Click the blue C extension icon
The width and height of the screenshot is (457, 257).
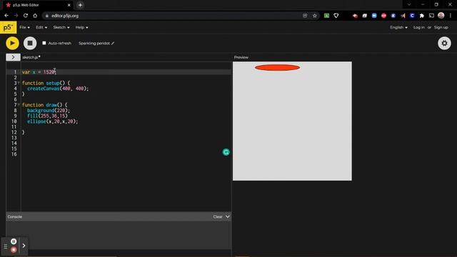pyautogui.click(x=412, y=16)
